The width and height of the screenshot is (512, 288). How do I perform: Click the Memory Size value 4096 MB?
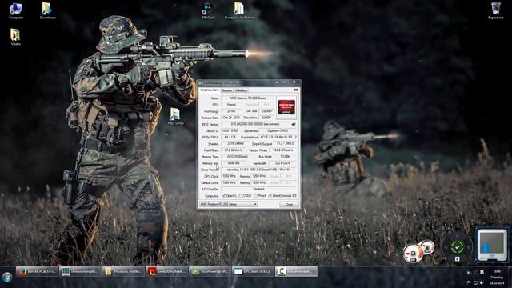[x=233, y=163]
